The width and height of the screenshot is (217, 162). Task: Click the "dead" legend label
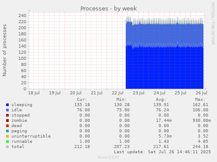click(x=17, y=126)
